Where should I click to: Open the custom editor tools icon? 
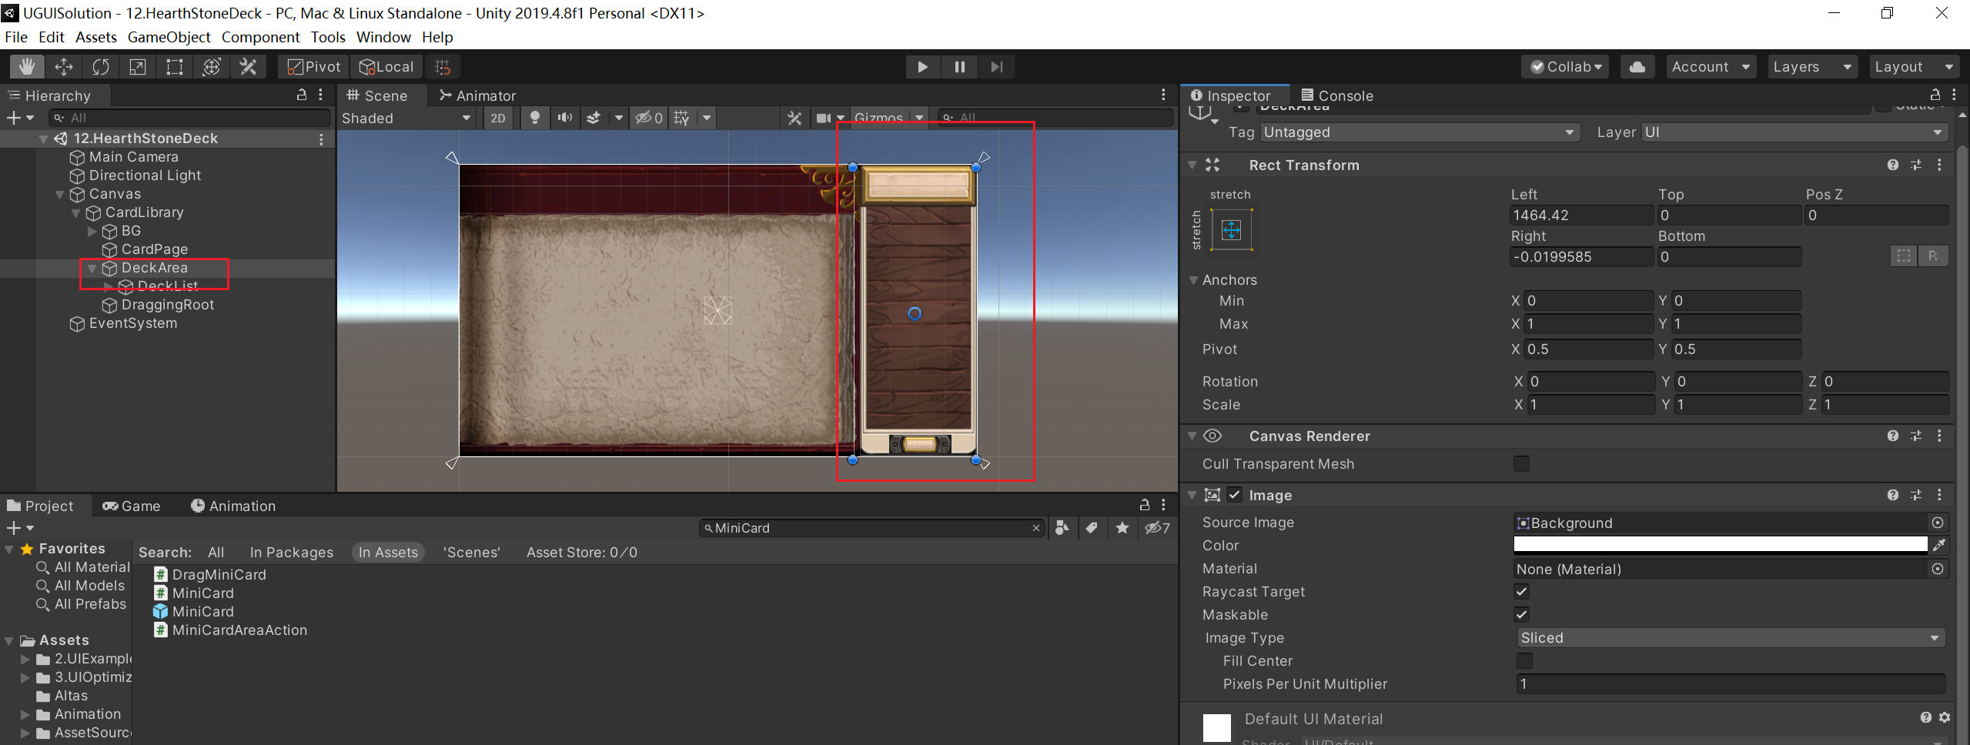(248, 67)
